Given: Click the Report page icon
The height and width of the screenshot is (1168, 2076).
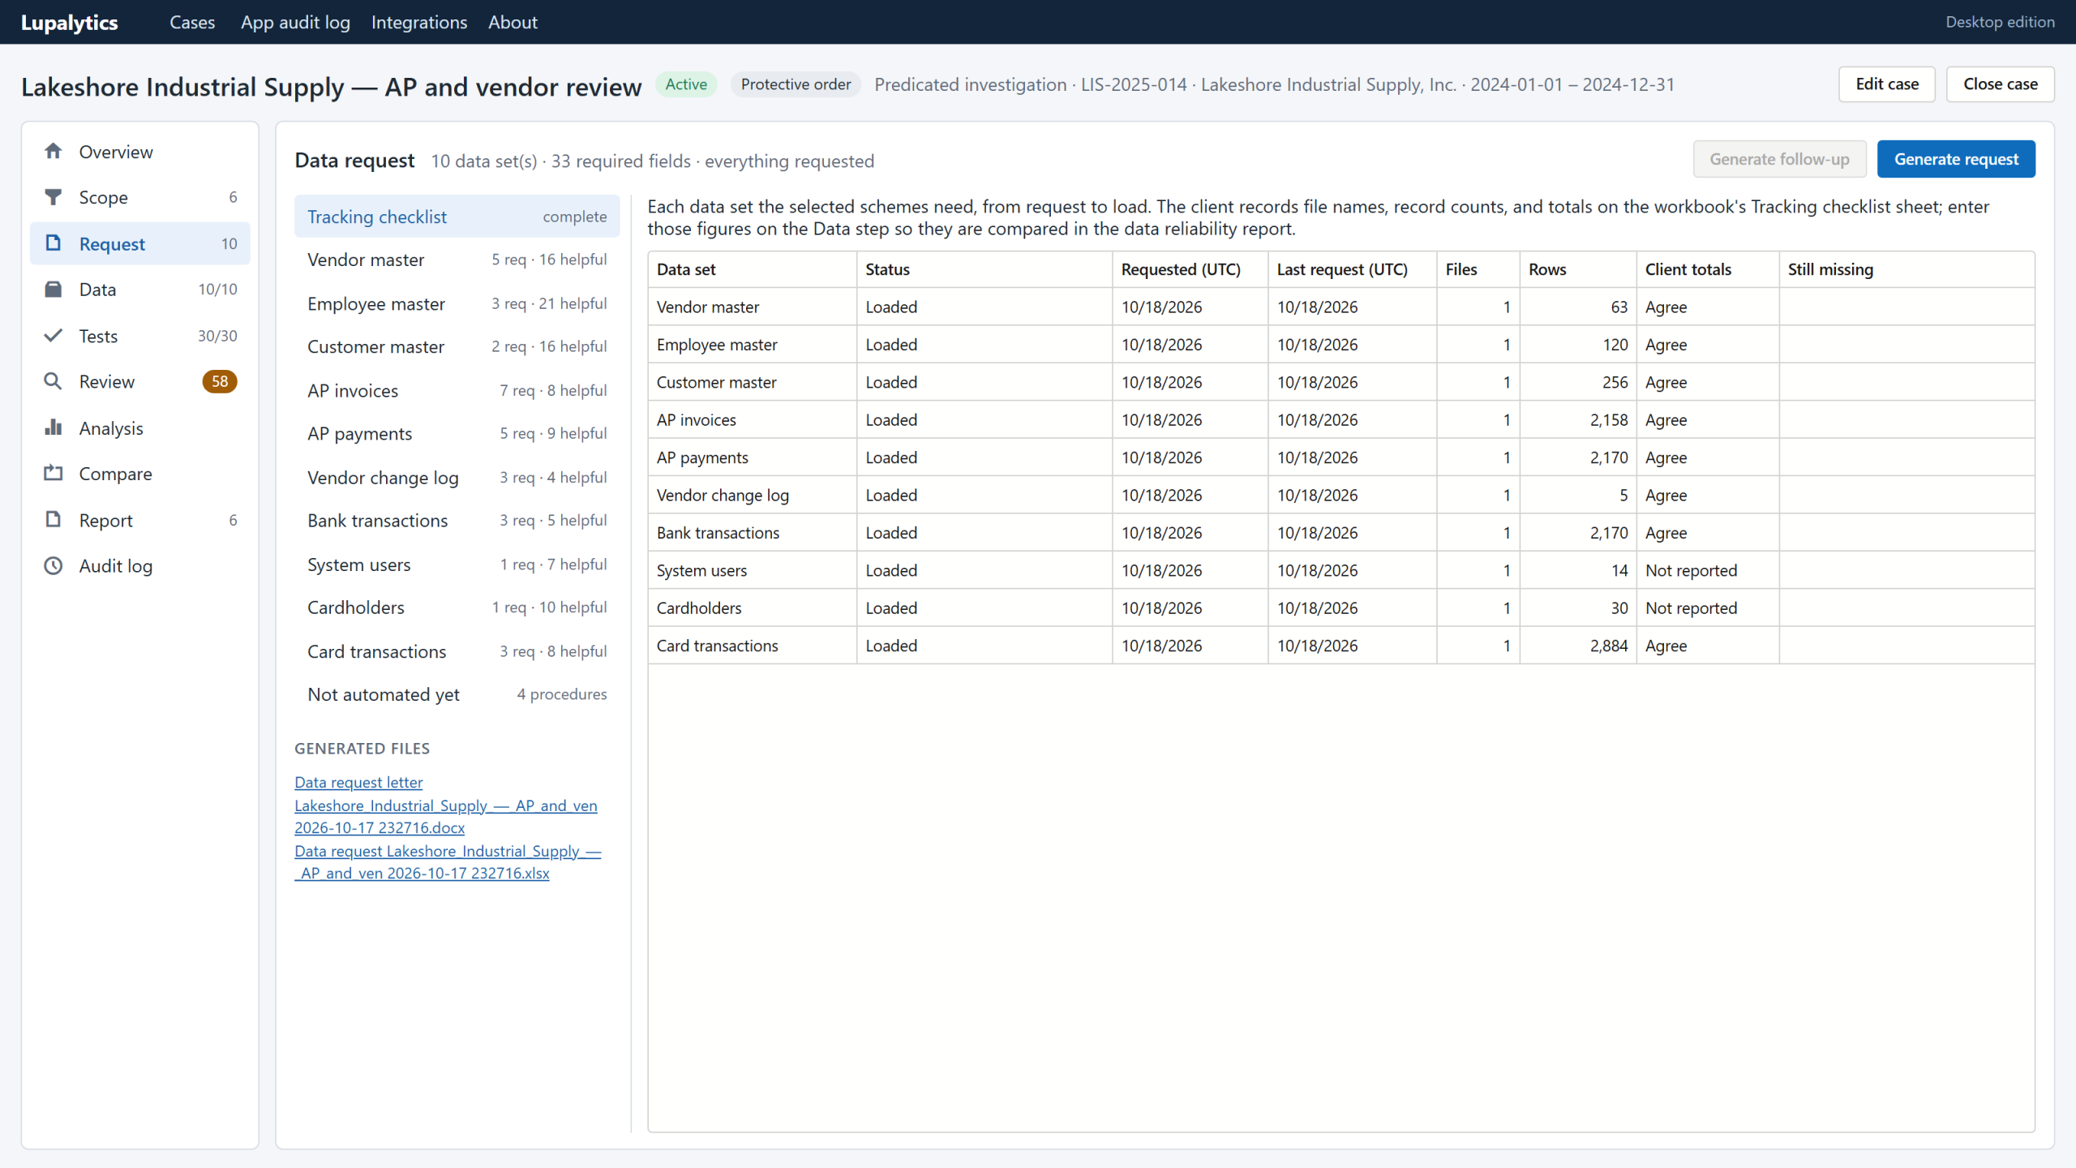Looking at the screenshot, I should [x=54, y=520].
